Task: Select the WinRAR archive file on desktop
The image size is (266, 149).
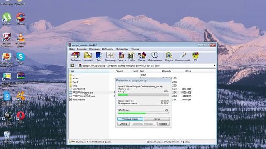Action: [21, 78]
